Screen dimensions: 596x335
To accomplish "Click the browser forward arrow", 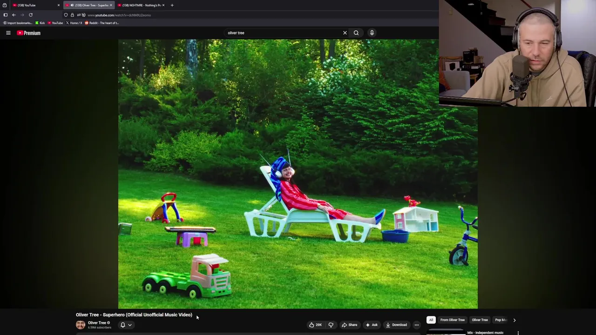I will pyautogui.click(x=22, y=15).
